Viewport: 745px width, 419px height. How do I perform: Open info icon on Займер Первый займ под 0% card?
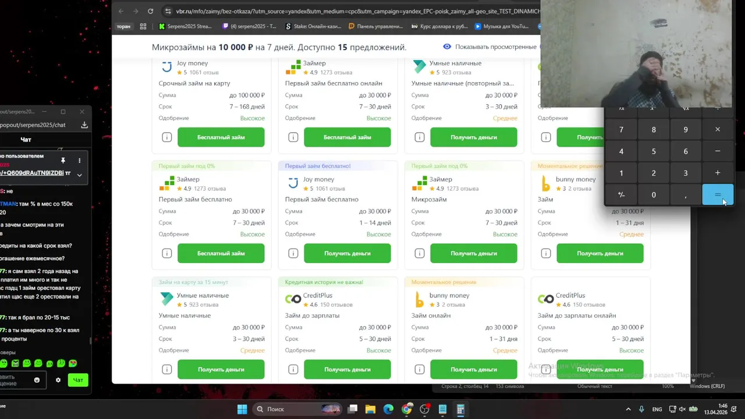(x=166, y=253)
